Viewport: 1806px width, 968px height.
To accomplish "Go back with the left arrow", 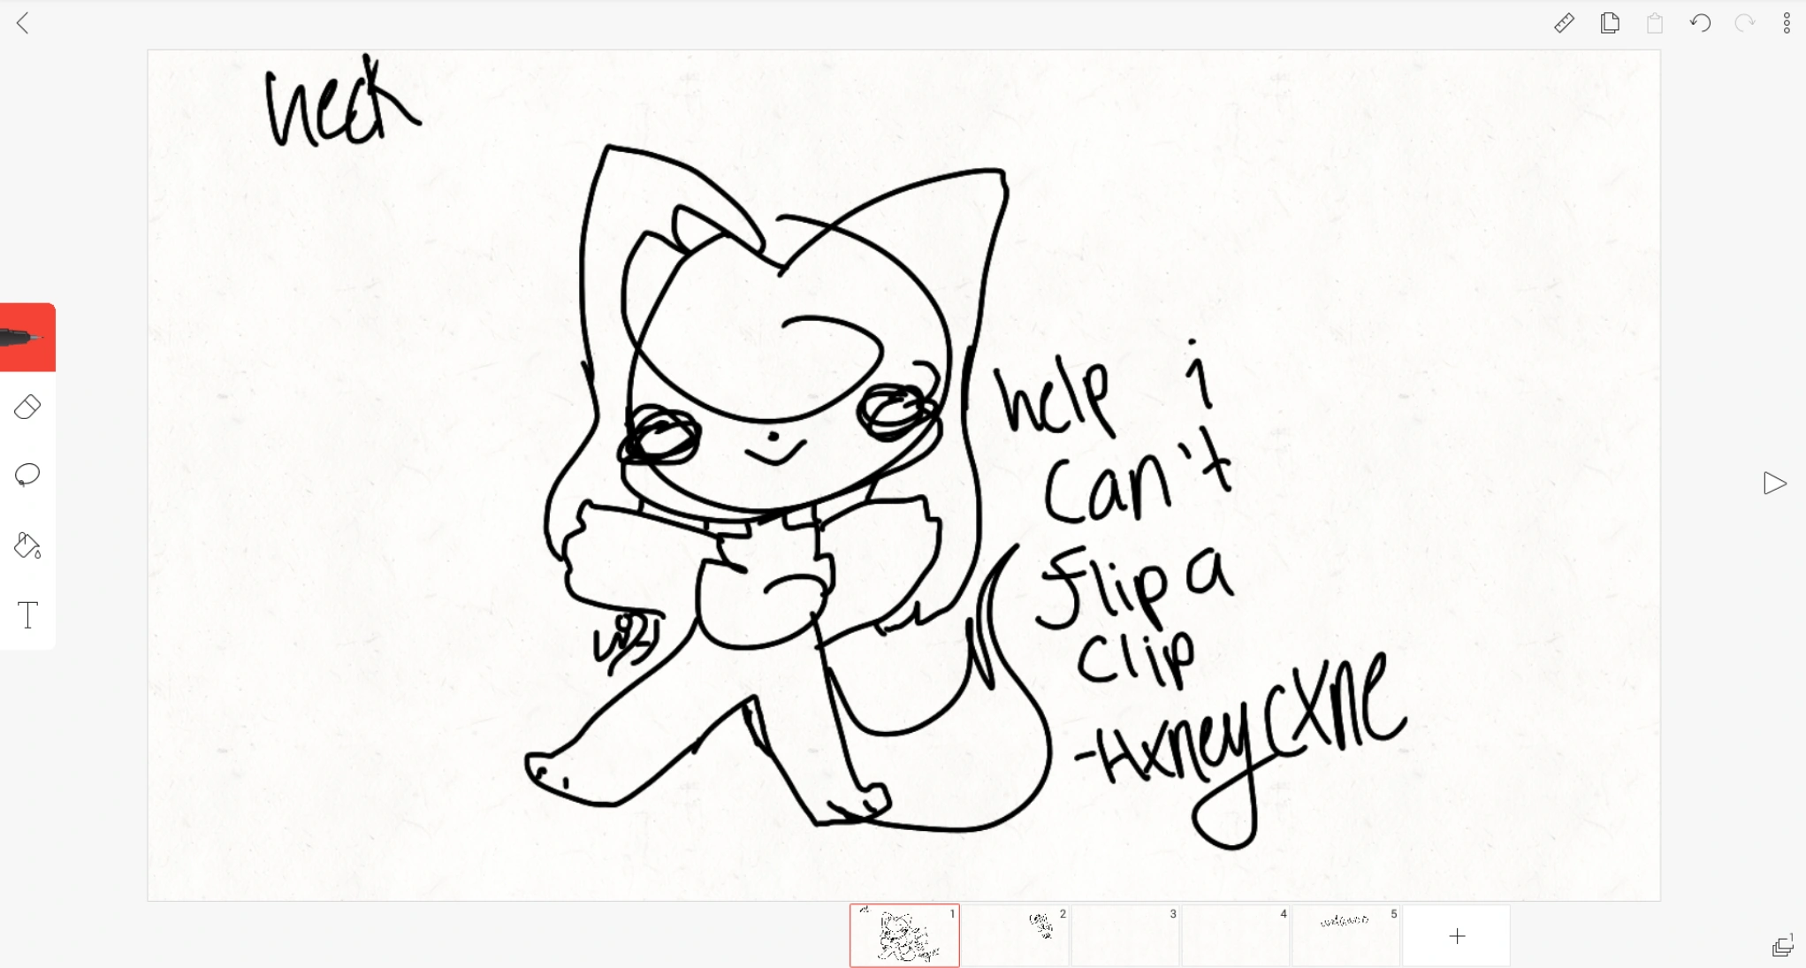I will coord(23,23).
